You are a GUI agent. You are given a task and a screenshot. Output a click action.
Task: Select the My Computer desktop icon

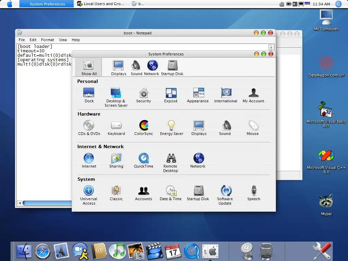coord(326,20)
